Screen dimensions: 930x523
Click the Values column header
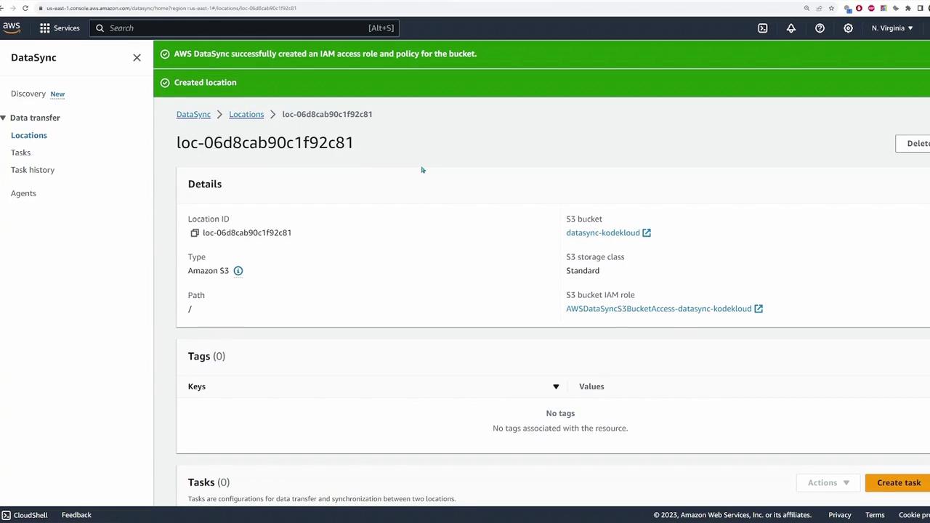pos(591,386)
